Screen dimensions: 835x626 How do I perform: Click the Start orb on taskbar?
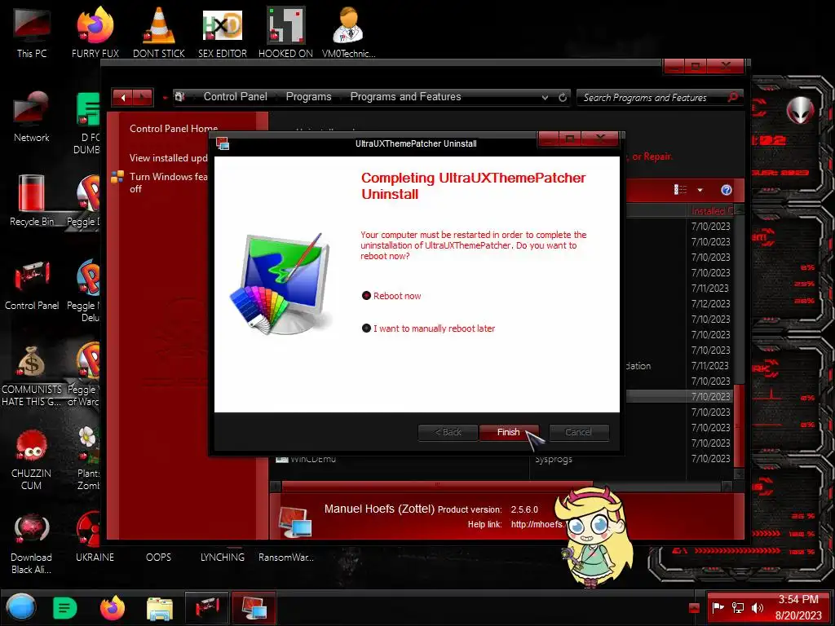tap(21, 608)
